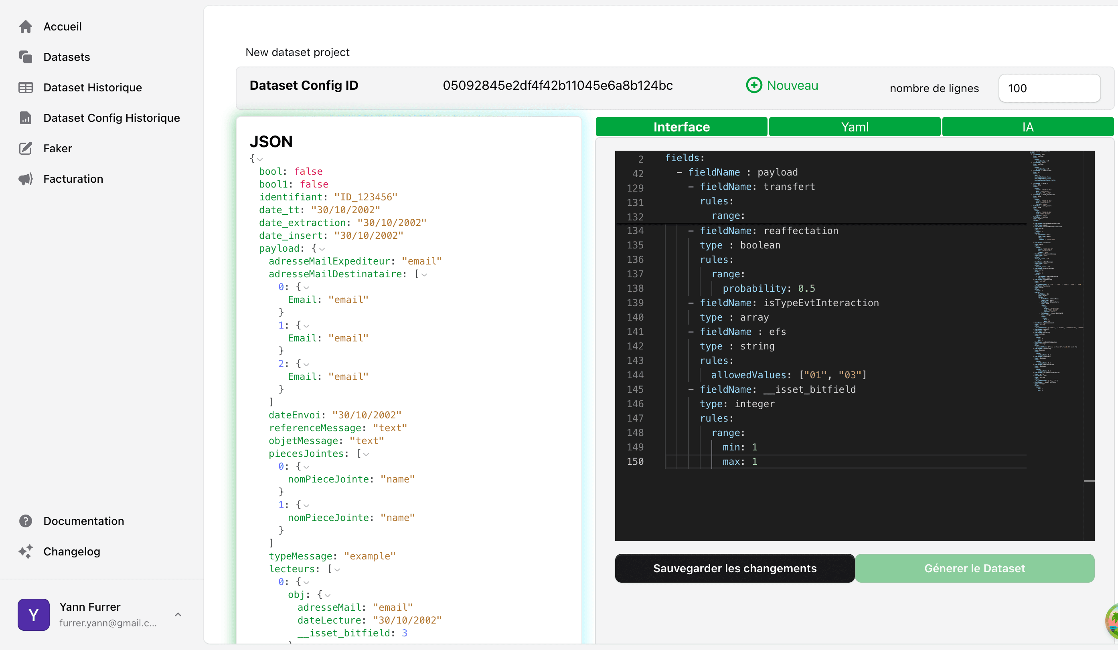This screenshot has width=1118, height=650.
Task: Collapse the piecesJointes array
Action: 367,454
